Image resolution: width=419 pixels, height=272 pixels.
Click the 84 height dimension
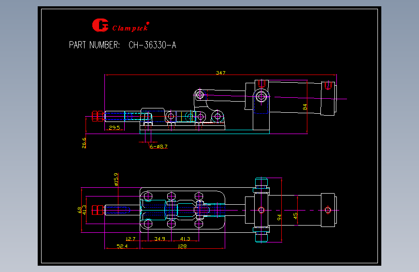tap(305, 107)
